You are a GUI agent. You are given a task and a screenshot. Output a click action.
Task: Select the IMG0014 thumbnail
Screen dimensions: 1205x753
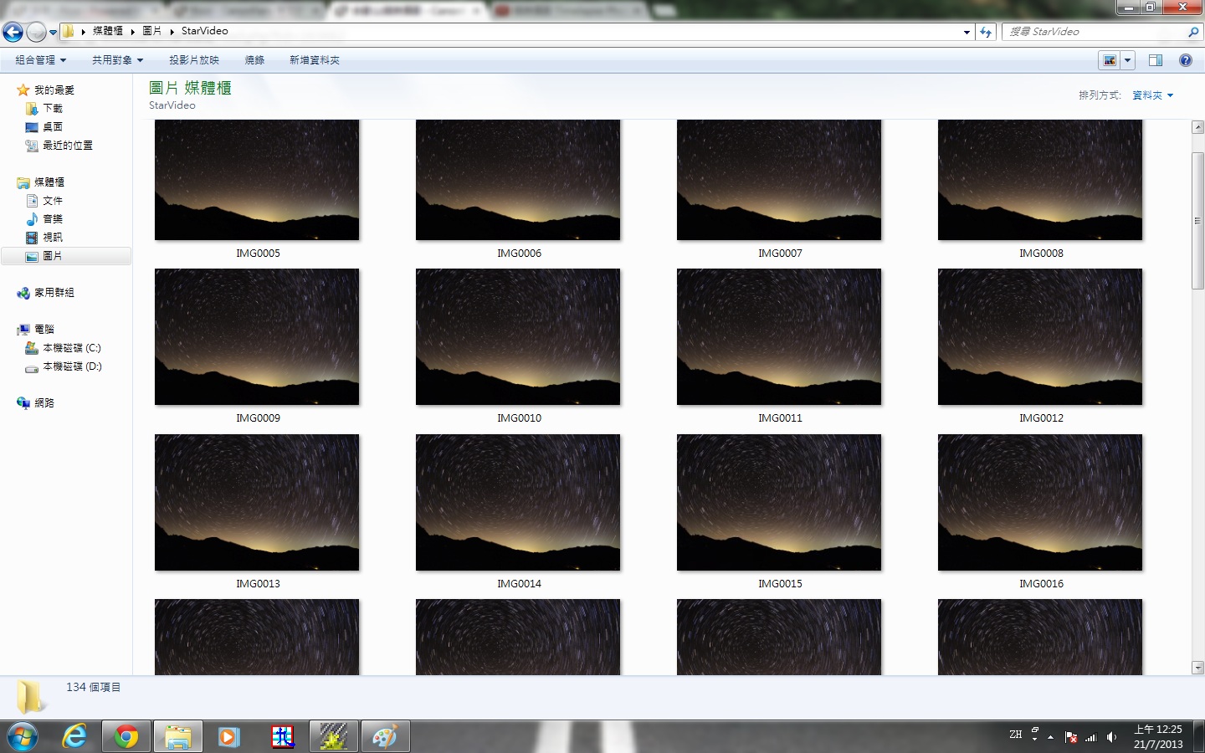(x=518, y=502)
